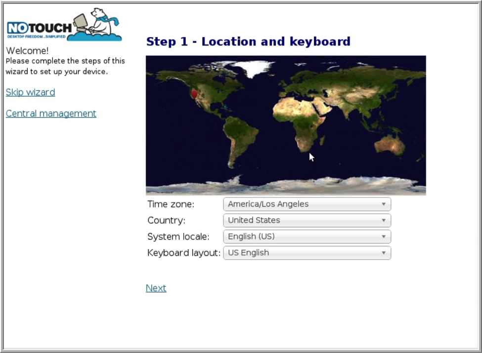This screenshot has width=482, height=353.
Task: Select Greenland on the world map
Action: pos(254,69)
